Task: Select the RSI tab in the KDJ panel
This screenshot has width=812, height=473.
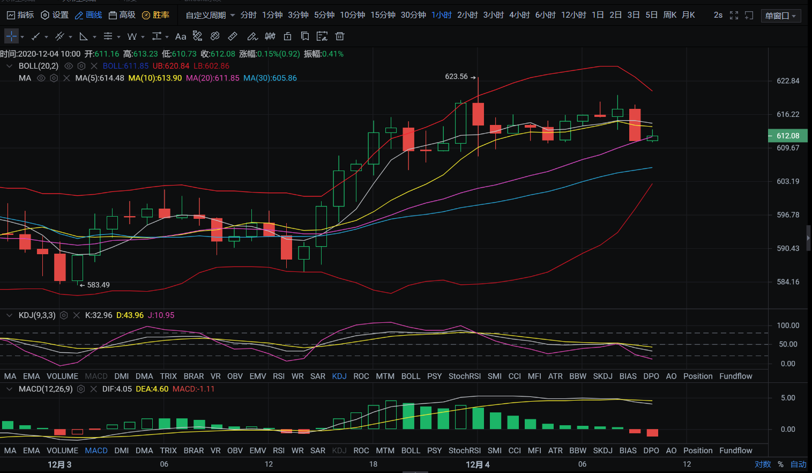Action: (279, 376)
